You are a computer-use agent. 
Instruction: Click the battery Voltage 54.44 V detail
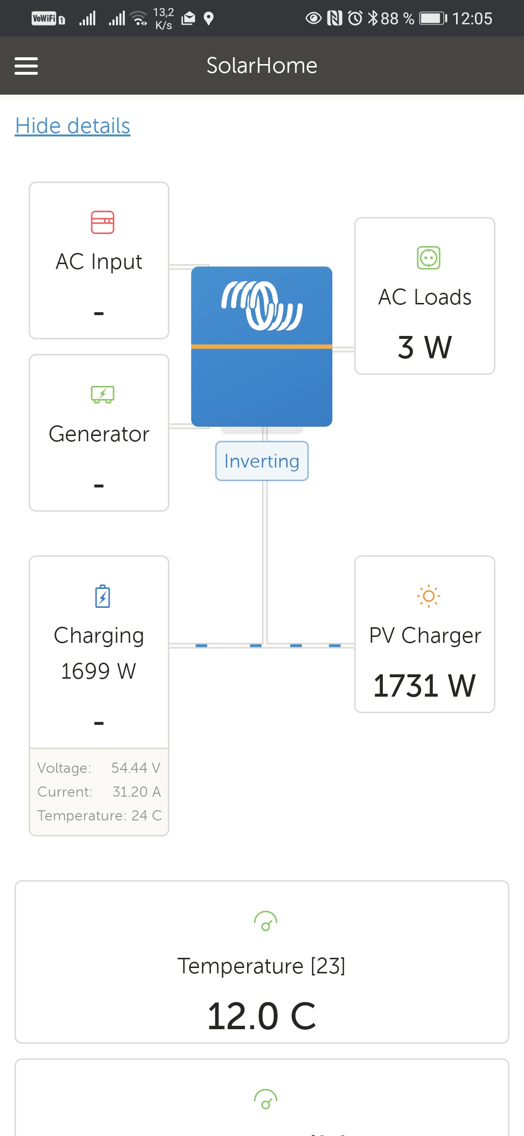98,768
